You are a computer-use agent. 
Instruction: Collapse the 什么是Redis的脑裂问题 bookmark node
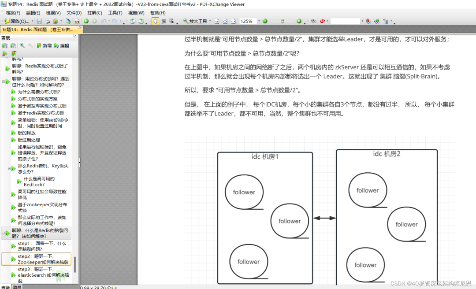4,233
